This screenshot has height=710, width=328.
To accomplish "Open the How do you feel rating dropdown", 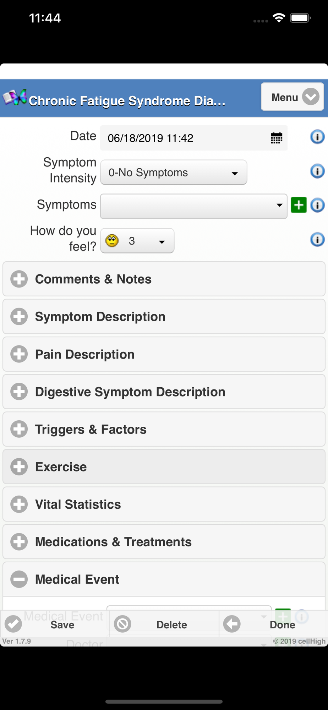I will pos(137,241).
